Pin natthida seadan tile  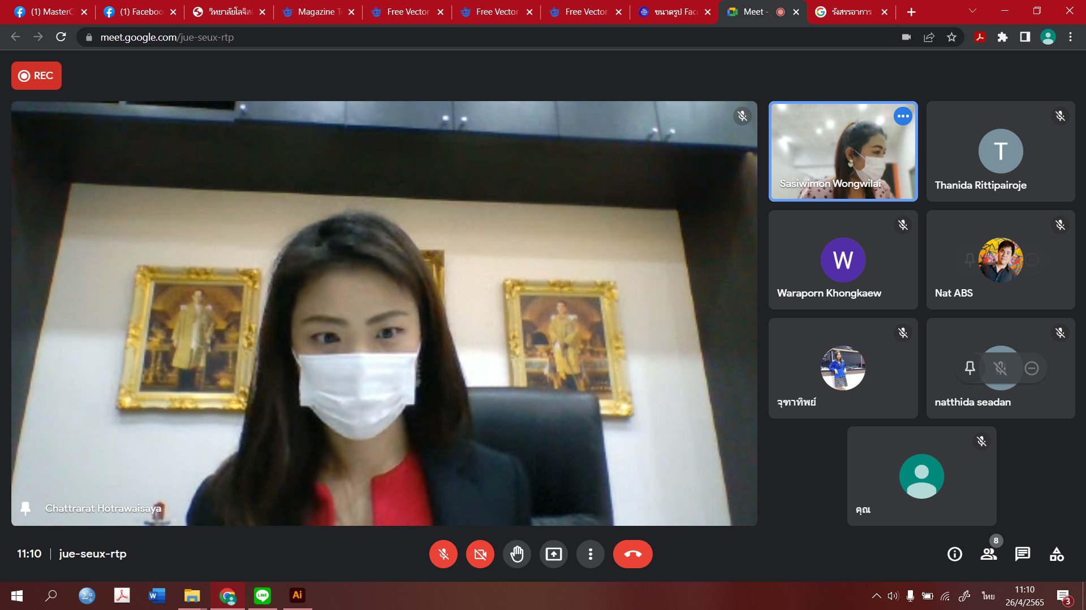click(x=969, y=368)
